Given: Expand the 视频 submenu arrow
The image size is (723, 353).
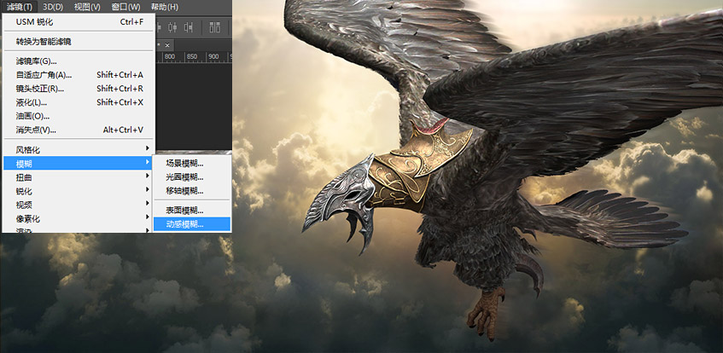Looking at the screenshot, I should tap(148, 203).
